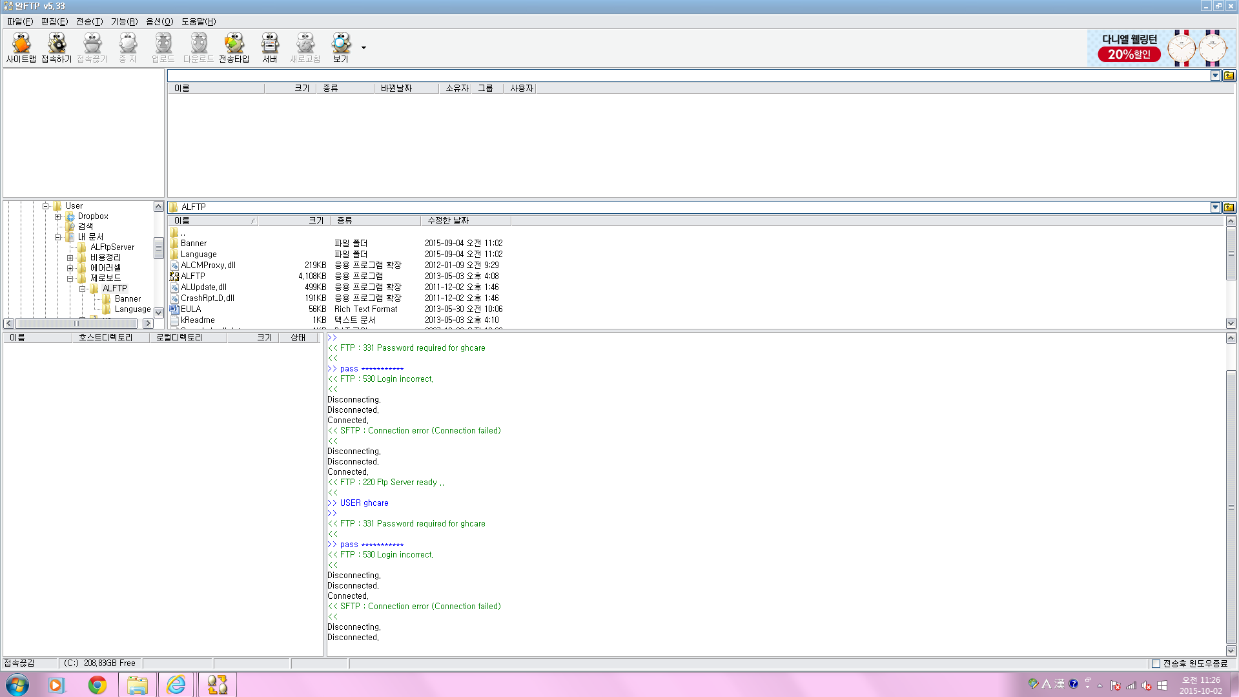The width and height of the screenshot is (1239, 697).
Task: Expand the 비용정리 folder tree node
Action: point(70,258)
